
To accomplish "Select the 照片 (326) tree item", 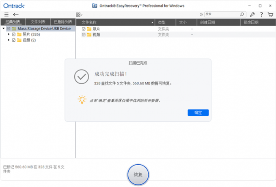I will pyautogui.click(x=31, y=34).
